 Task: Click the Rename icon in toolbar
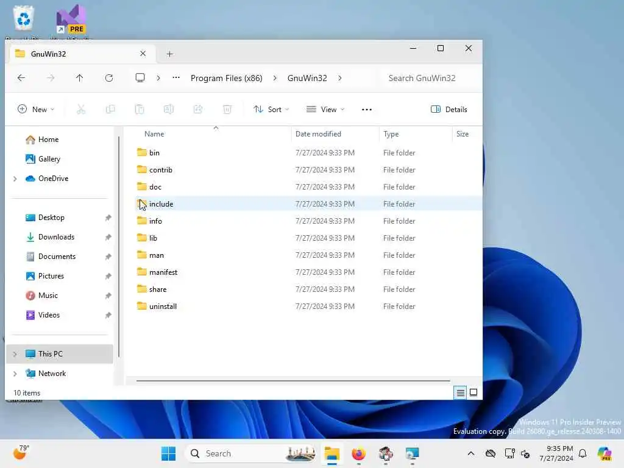[169, 109]
